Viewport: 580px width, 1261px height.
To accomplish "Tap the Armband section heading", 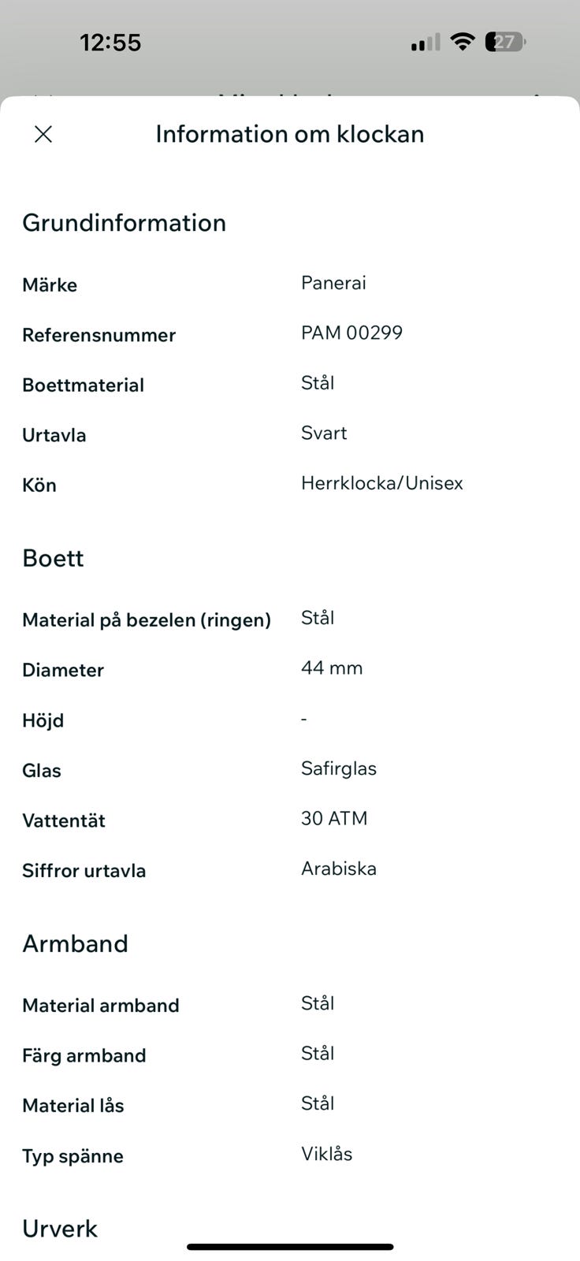I will pos(75,943).
